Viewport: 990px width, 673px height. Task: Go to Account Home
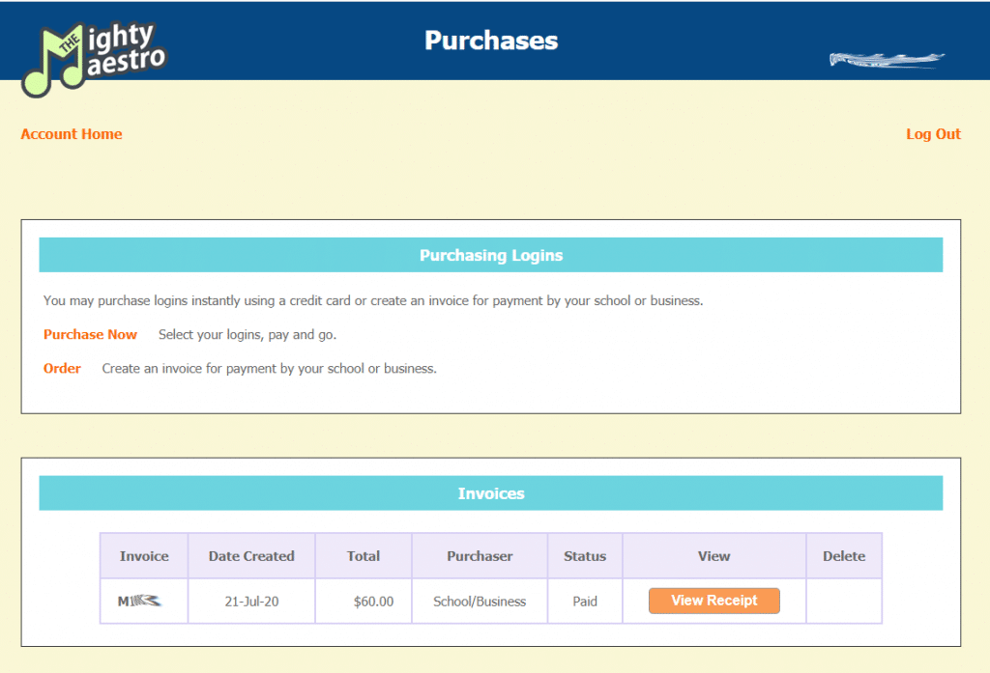click(x=72, y=134)
